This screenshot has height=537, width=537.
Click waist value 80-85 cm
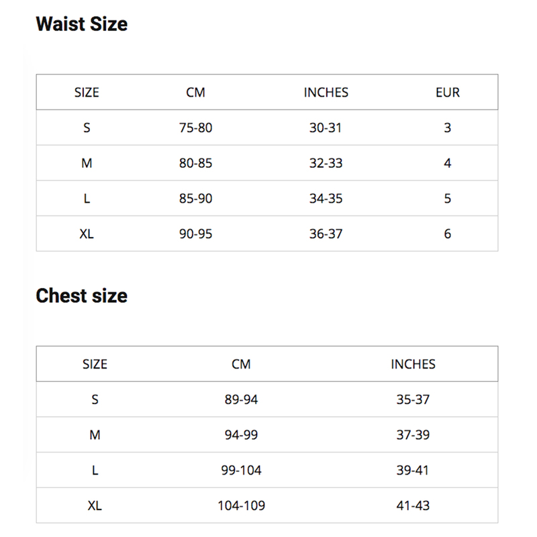click(195, 163)
